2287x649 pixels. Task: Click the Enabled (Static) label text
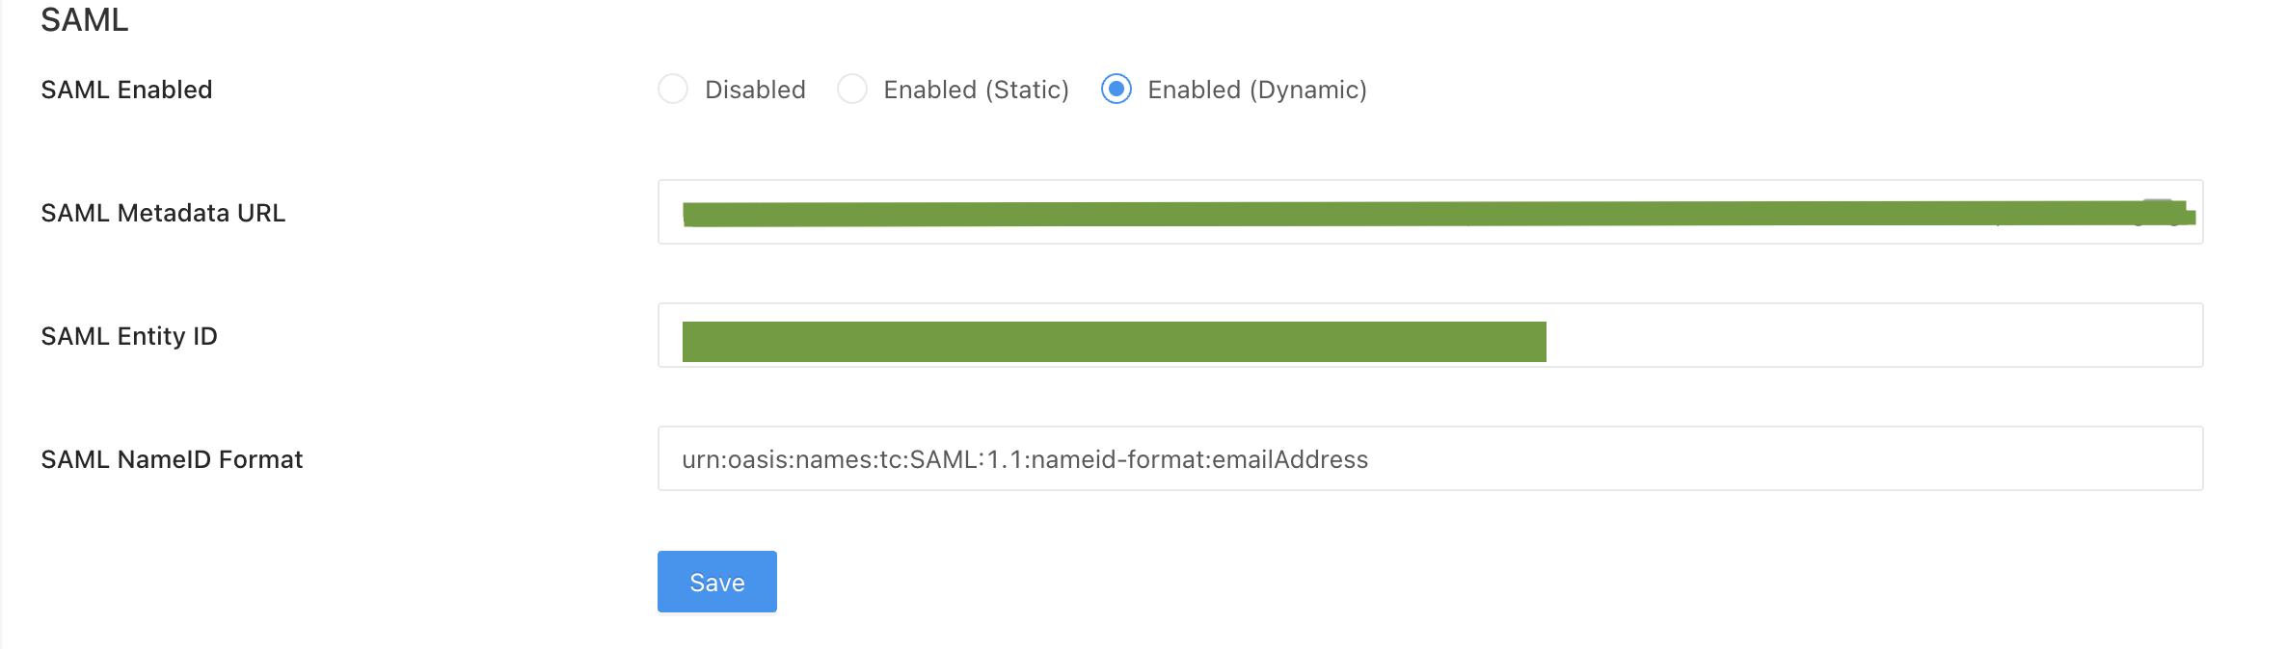pos(975,90)
